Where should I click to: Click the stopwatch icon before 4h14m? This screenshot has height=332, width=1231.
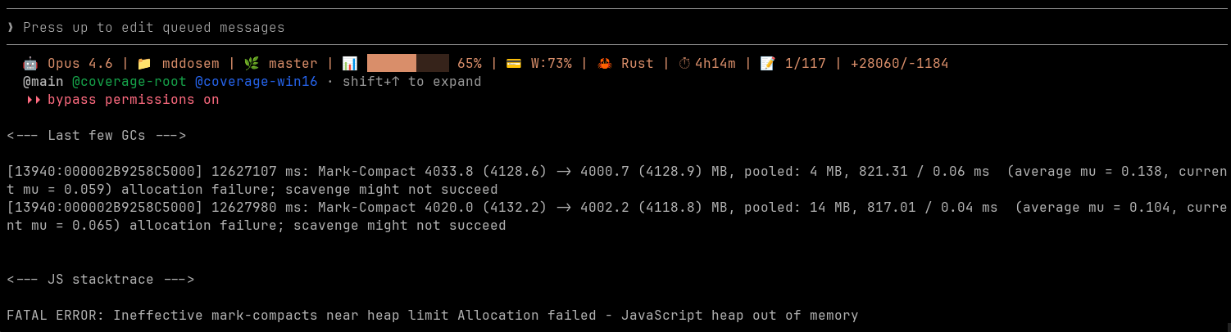685,64
